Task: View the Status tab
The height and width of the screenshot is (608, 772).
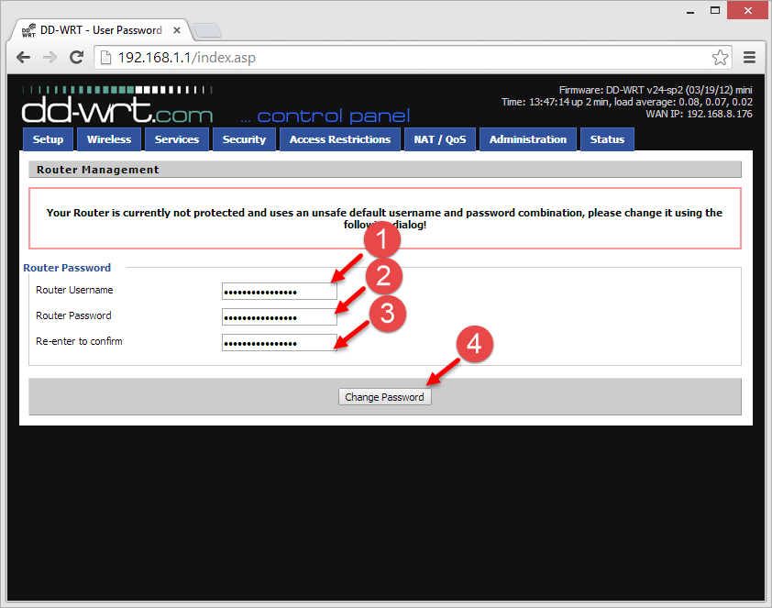Action: (x=607, y=139)
